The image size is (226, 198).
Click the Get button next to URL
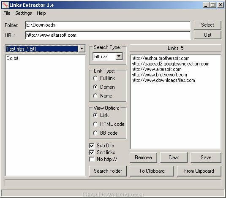pos(207,35)
